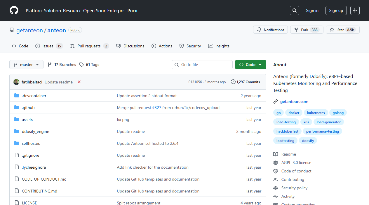Click the shield icon on the Security tab
Image resolution: width=369 pixels, height=205 pixels.
[181, 46]
